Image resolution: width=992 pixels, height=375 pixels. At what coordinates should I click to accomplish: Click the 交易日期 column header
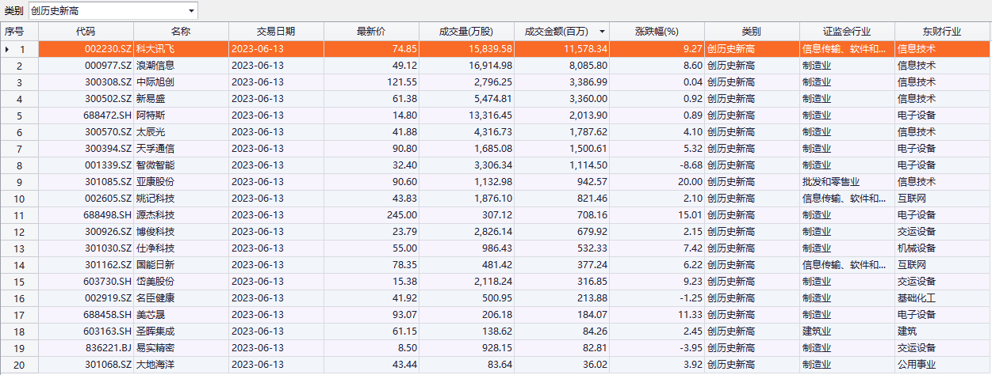tap(275, 32)
